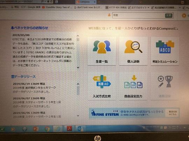Click the greyed-out trophy activity record tile
Screen dimensions: 189x141
[x=165, y=86]
